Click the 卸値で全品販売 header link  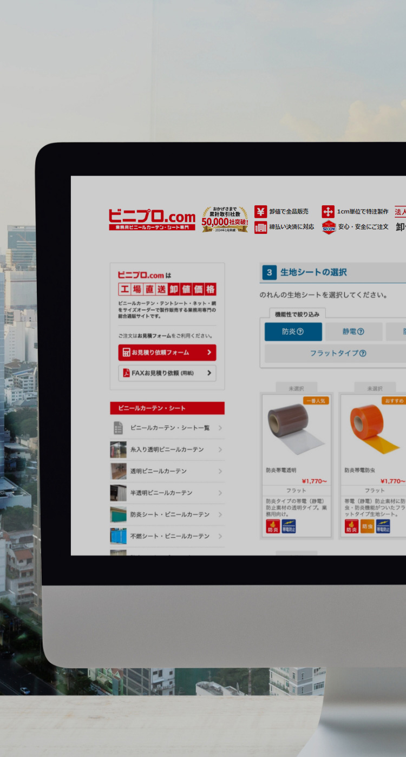(289, 211)
